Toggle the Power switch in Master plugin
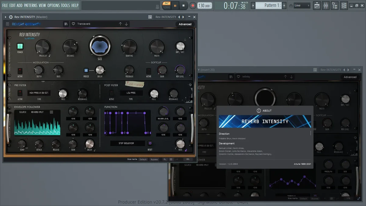Viewport: 366px width, 206px height. click(x=20, y=46)
